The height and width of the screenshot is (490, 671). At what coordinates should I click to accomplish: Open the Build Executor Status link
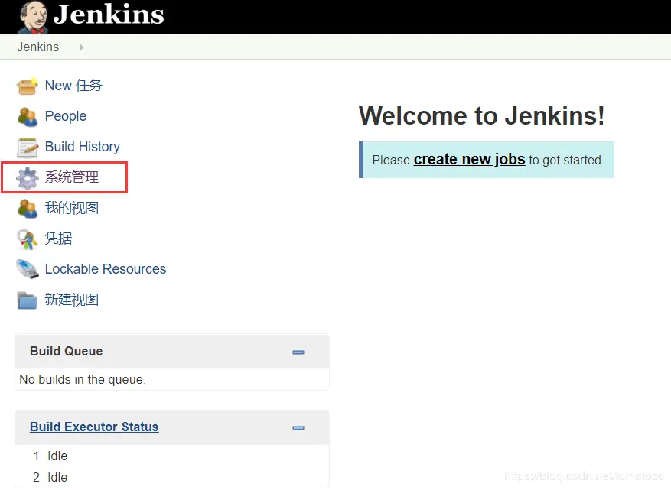tap(94, 427)
